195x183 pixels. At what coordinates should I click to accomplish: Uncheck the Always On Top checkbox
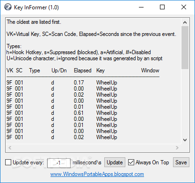[131, 162]
